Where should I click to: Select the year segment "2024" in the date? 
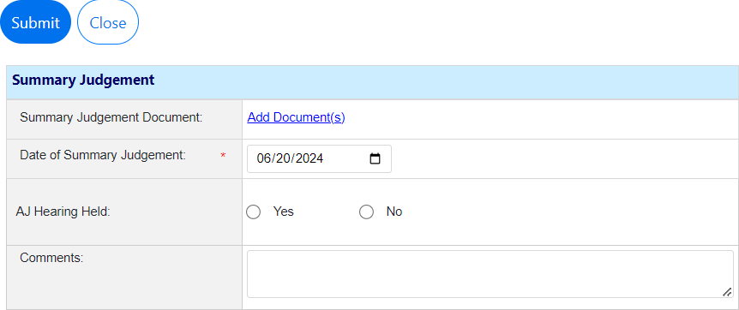309,158
